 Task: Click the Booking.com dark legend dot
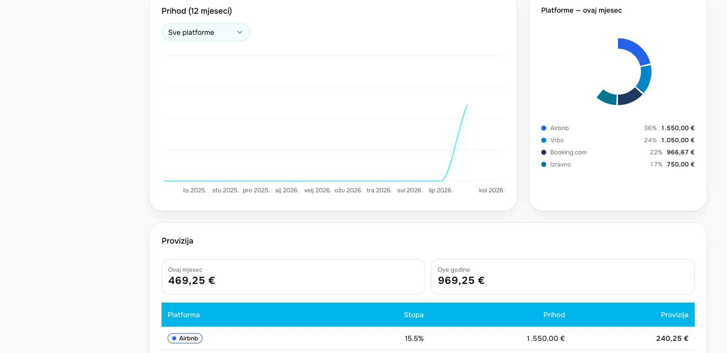click(x=543, y=152)
